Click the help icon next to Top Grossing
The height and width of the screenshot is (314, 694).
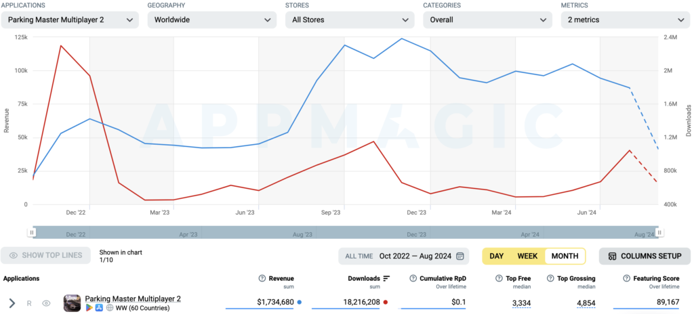tap(550, 279)
